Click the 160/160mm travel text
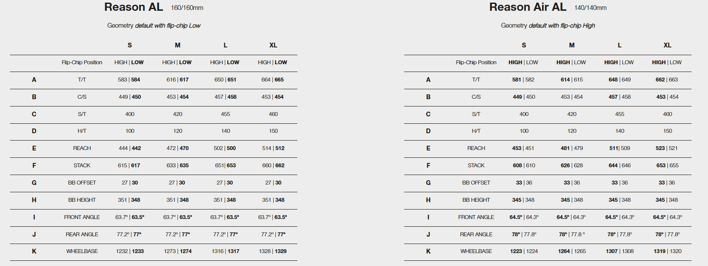Image resolution: width=708 pixels, height=266 pixels. [x=187, y=8]
